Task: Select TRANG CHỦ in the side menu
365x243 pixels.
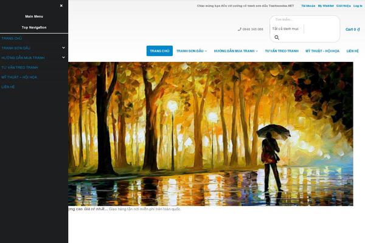Action: 12,38
